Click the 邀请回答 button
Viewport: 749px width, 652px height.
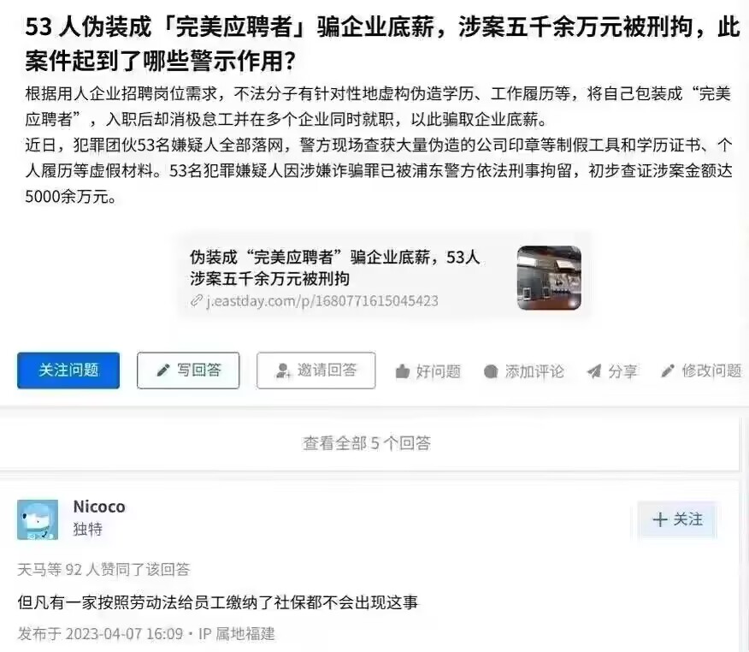pos(316,370)
